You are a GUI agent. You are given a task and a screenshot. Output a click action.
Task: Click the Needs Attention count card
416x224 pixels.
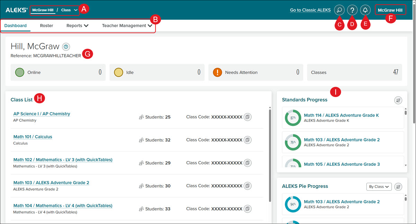(256, 72)
